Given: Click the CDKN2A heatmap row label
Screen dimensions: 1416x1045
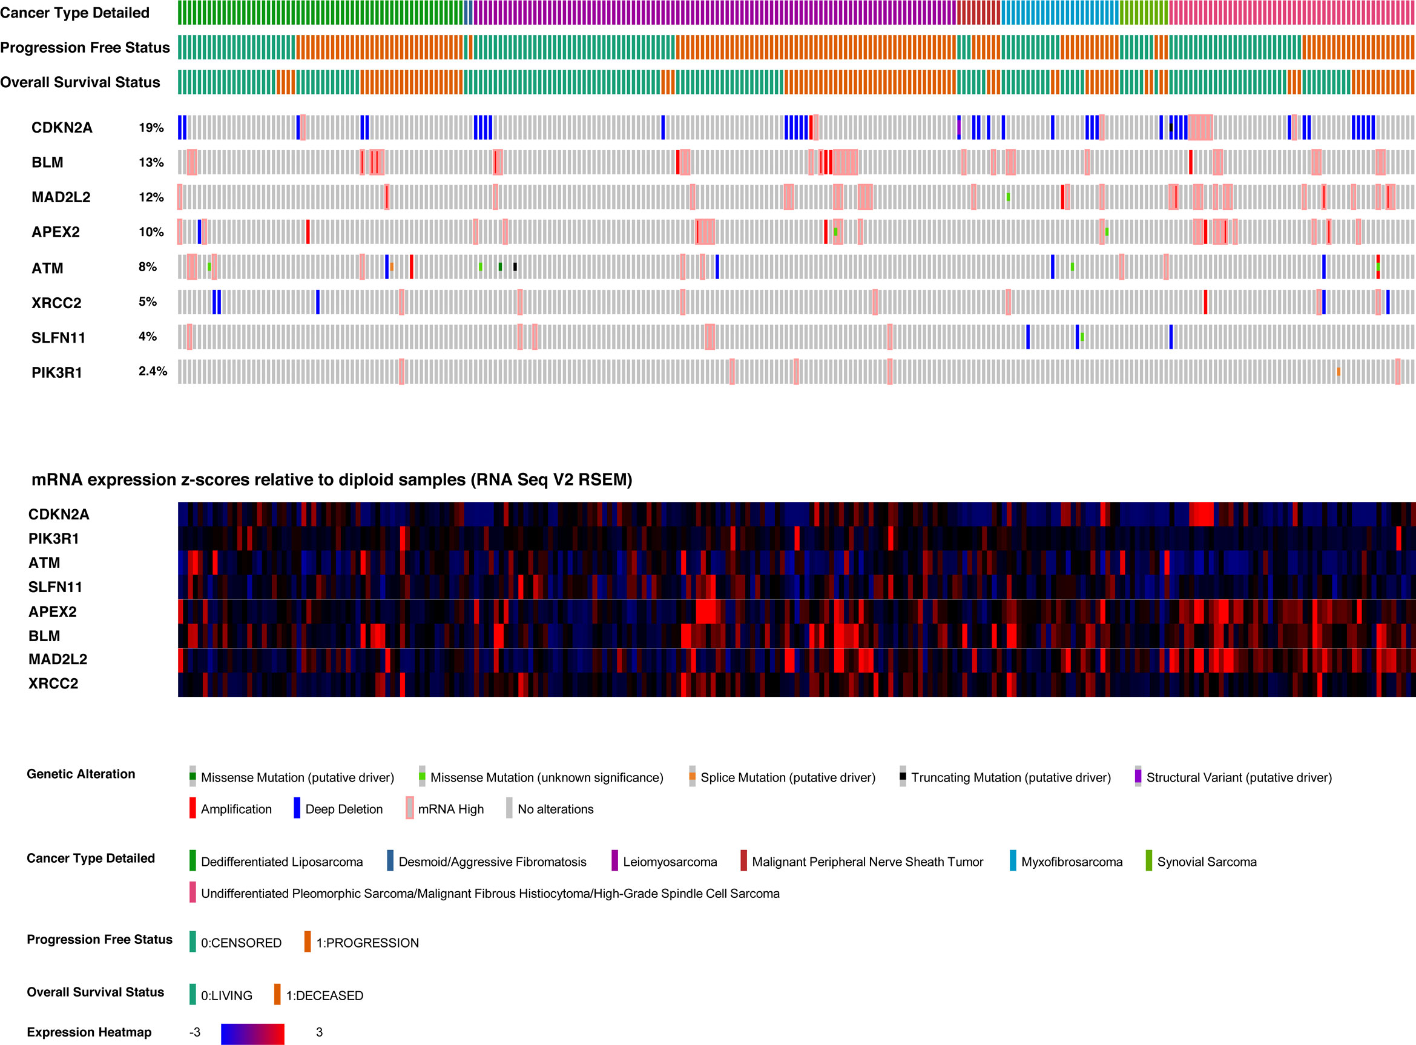Looking at the screenshot, I should click(x=59, y=514).
